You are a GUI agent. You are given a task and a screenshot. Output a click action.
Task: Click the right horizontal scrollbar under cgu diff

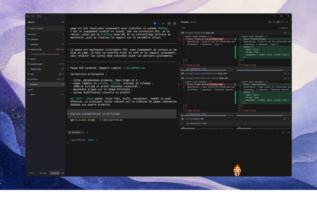pyautogui.click(x=260, y=70)
